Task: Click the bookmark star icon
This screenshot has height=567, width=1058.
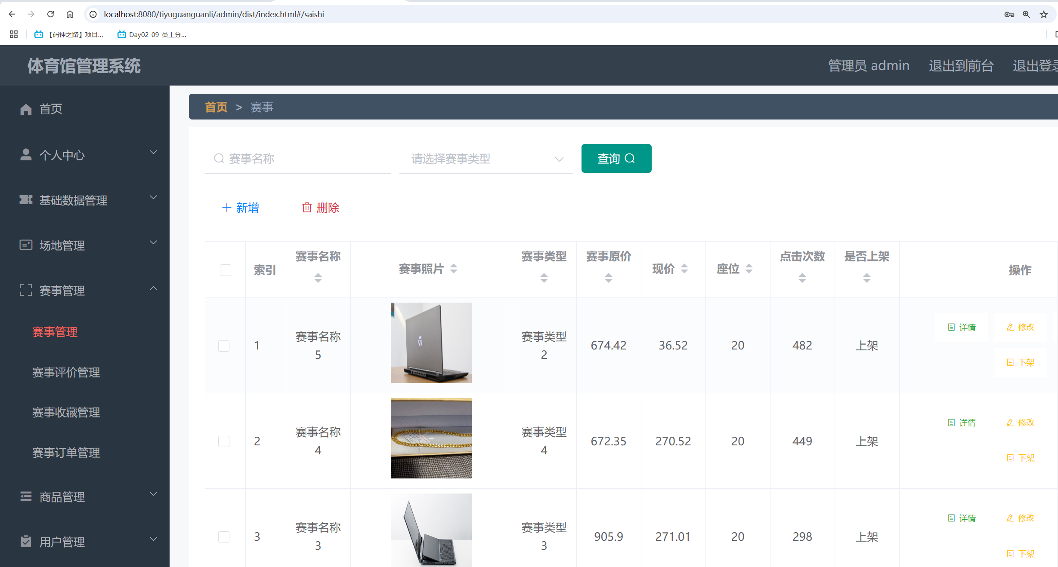Action: tap(1044, 14)
